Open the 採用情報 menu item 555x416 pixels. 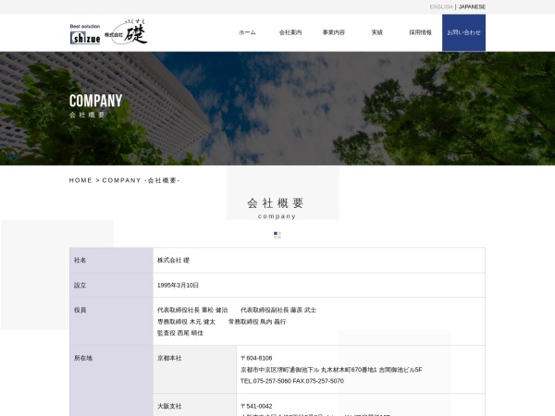click(x=420, y=32)
